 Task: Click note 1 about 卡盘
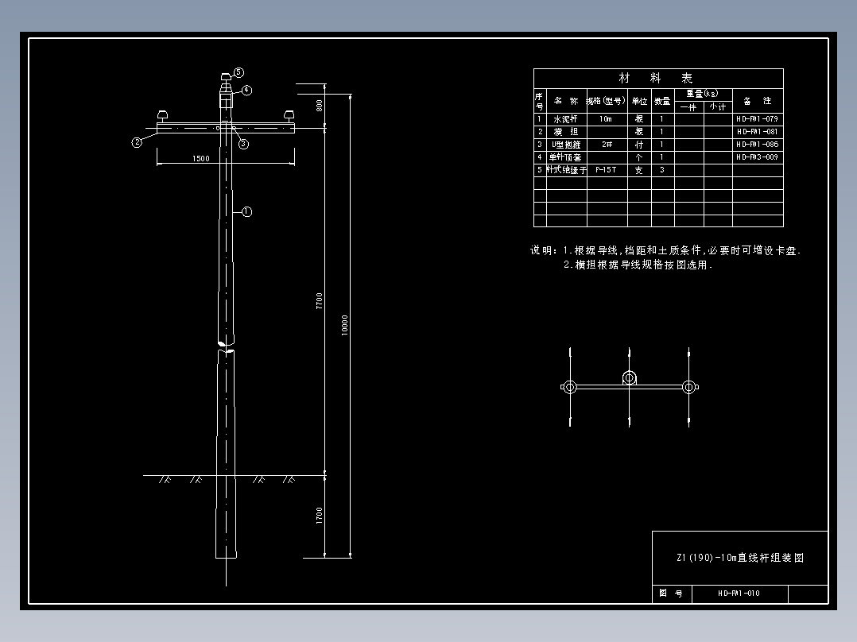click(x=682, y=250)
